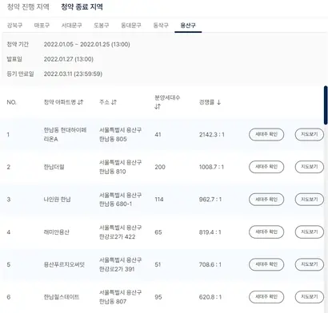Sort by address column arrows
328x313 pixels.
[x=114, y=102]
